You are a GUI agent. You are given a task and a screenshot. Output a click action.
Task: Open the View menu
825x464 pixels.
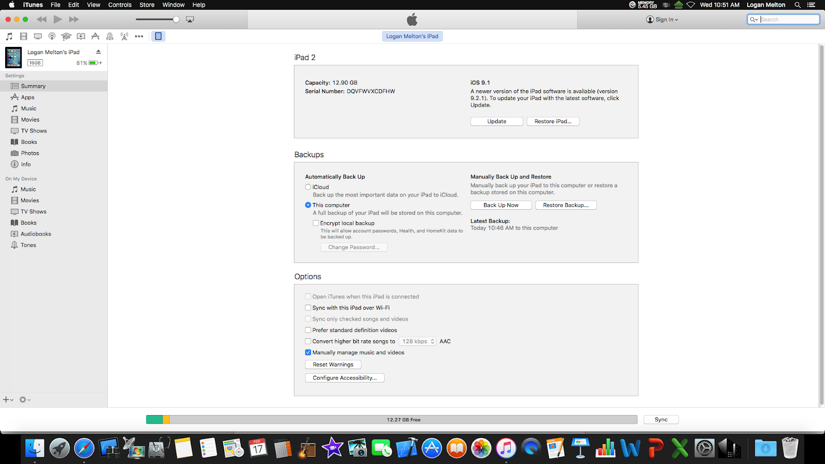click(94, 5)
